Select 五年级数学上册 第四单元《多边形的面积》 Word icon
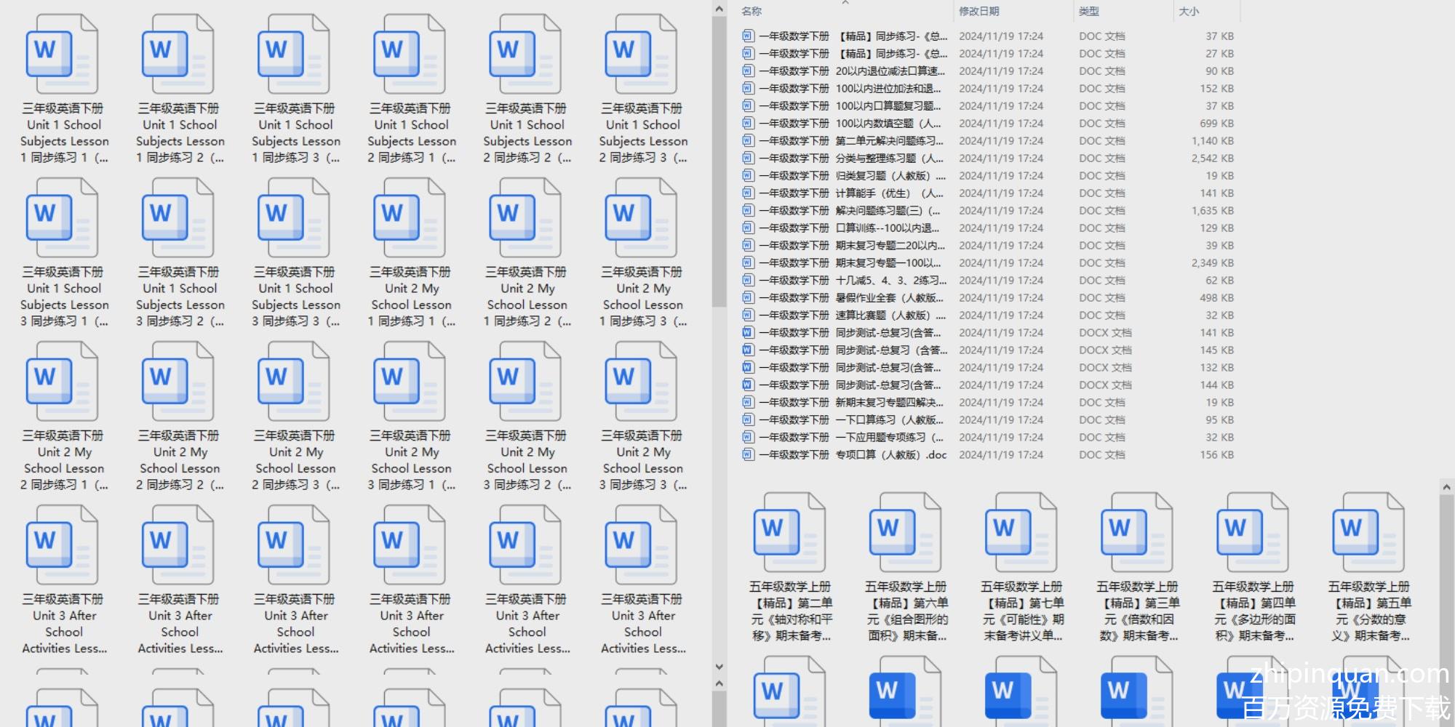1455x727 pixels. click(x=1252, y=532)
